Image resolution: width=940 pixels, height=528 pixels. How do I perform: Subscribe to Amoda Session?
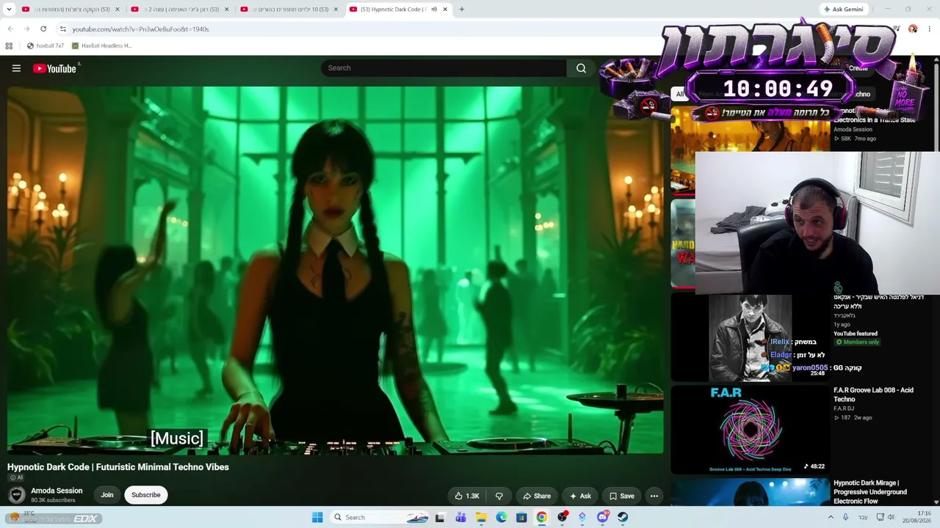click(x=146, y=495)
